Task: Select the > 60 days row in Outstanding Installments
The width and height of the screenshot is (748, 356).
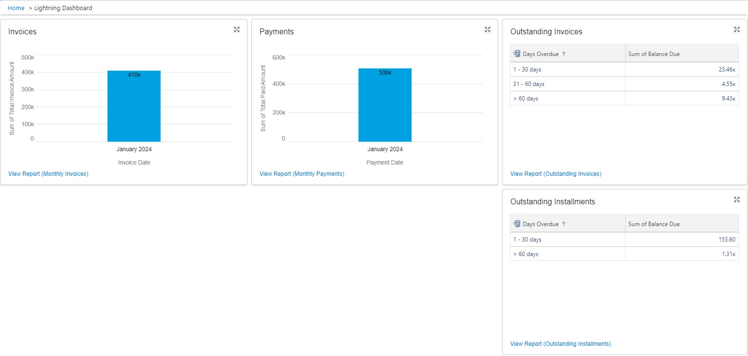Action: tap(624, 254)
